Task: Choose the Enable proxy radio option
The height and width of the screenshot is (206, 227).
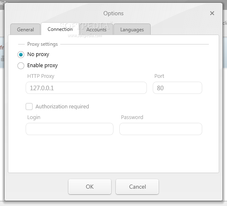Action: click(21, 66)
